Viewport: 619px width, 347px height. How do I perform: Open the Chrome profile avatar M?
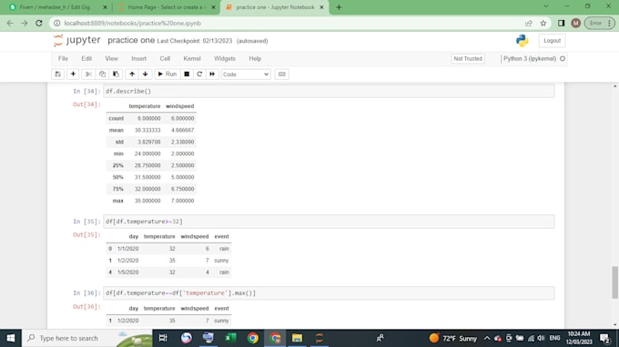[575, 24]
